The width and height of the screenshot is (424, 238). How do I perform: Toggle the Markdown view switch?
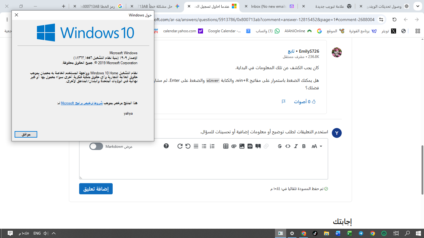click(x=96, y=146)
